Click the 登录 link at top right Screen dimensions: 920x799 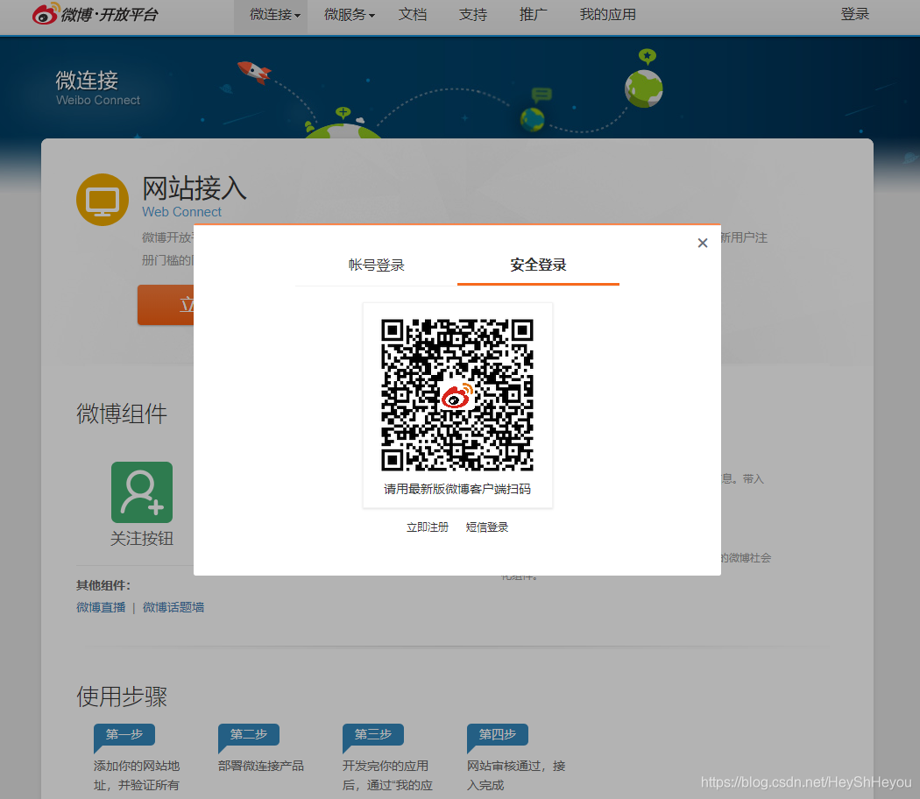pyautogui.click(x=855, y=14)
